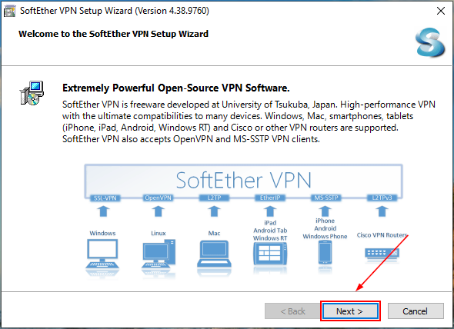Screen dimensions: 454x329
Task: Click the SSL-VPN protocol label
Action: point(105,198)
